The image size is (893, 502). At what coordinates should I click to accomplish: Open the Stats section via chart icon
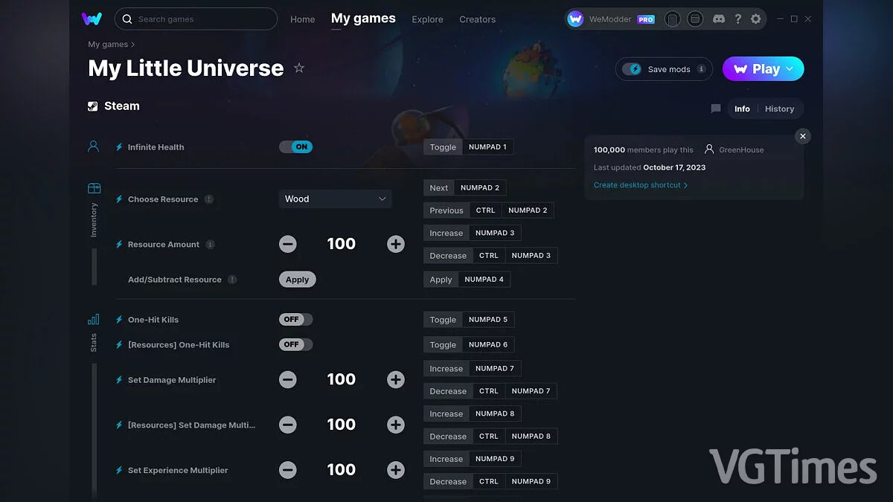click(93, 318)
